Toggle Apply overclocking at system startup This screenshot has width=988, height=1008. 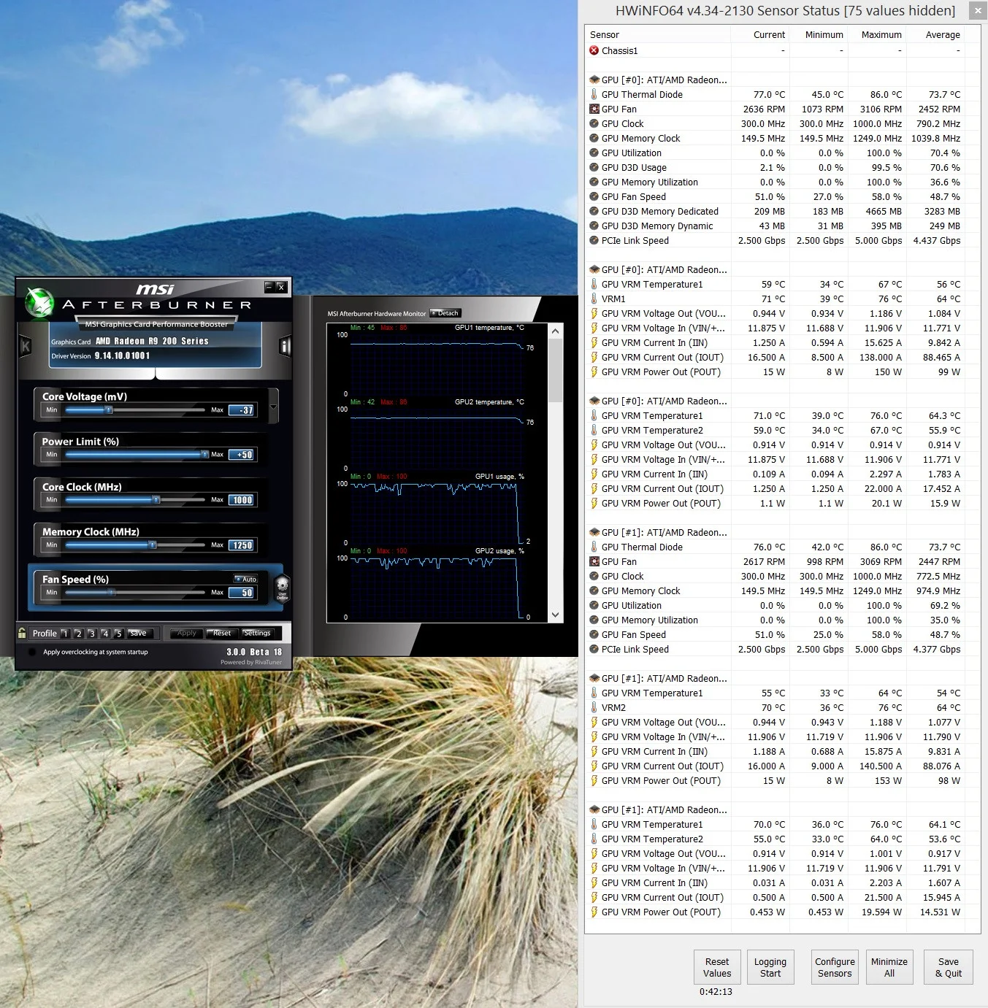(32, 652)
